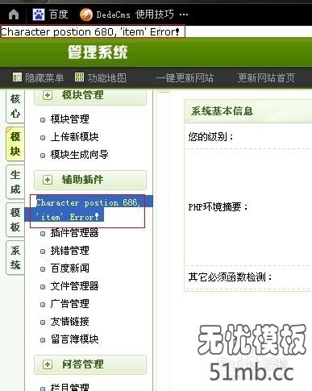
Task: Click the 管理系统 header title
Action: [x=98, y=52]
